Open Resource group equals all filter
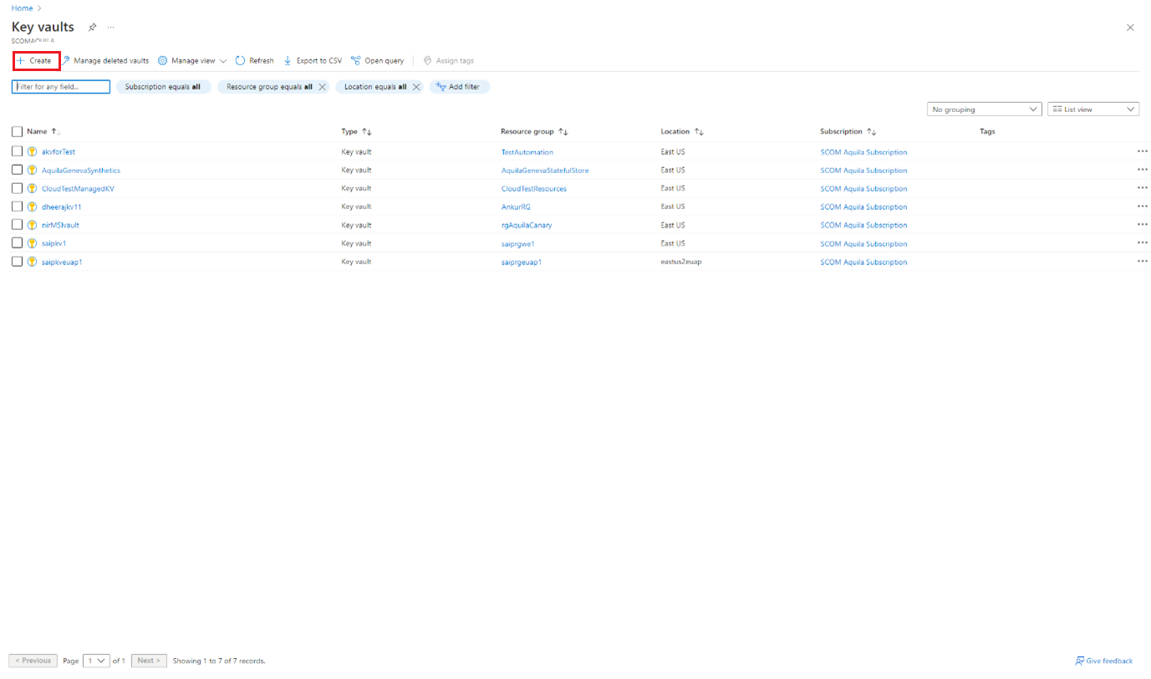This screenshot has height=679, width=1151. point(269,87)
